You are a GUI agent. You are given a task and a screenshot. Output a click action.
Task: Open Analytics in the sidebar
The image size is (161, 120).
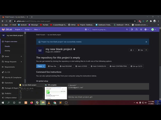(x=8, y=93)
